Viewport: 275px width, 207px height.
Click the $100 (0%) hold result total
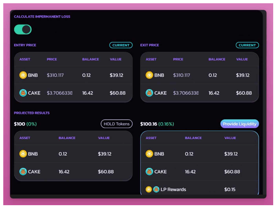[x=25, y=124]
